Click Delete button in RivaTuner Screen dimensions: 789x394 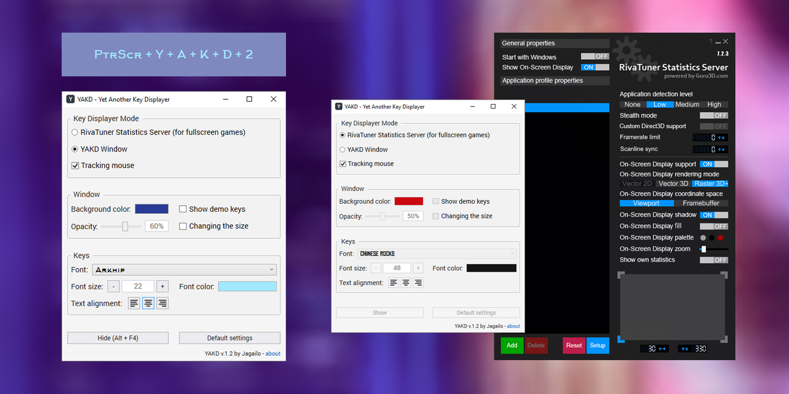click(536, 345)
